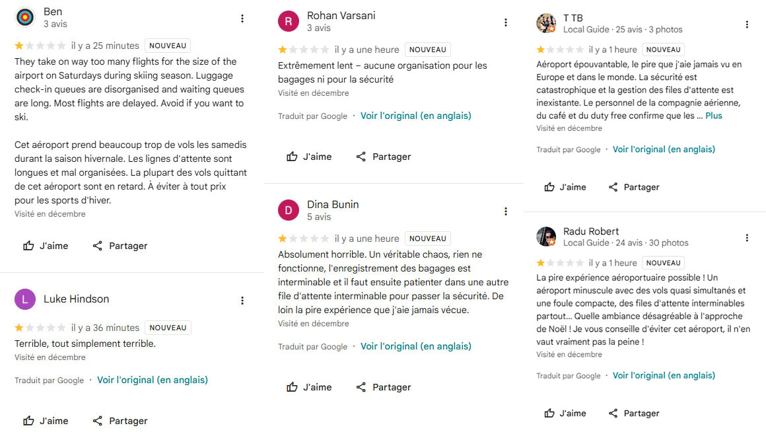Viewport: 766px width, 434px height.
Task: View the English original of Rohan Varsani's review
Action: (415, 116)
